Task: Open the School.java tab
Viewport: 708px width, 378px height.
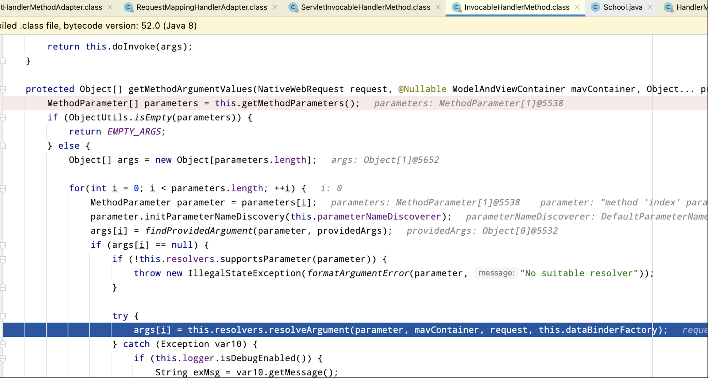Action: click(623, 7)
